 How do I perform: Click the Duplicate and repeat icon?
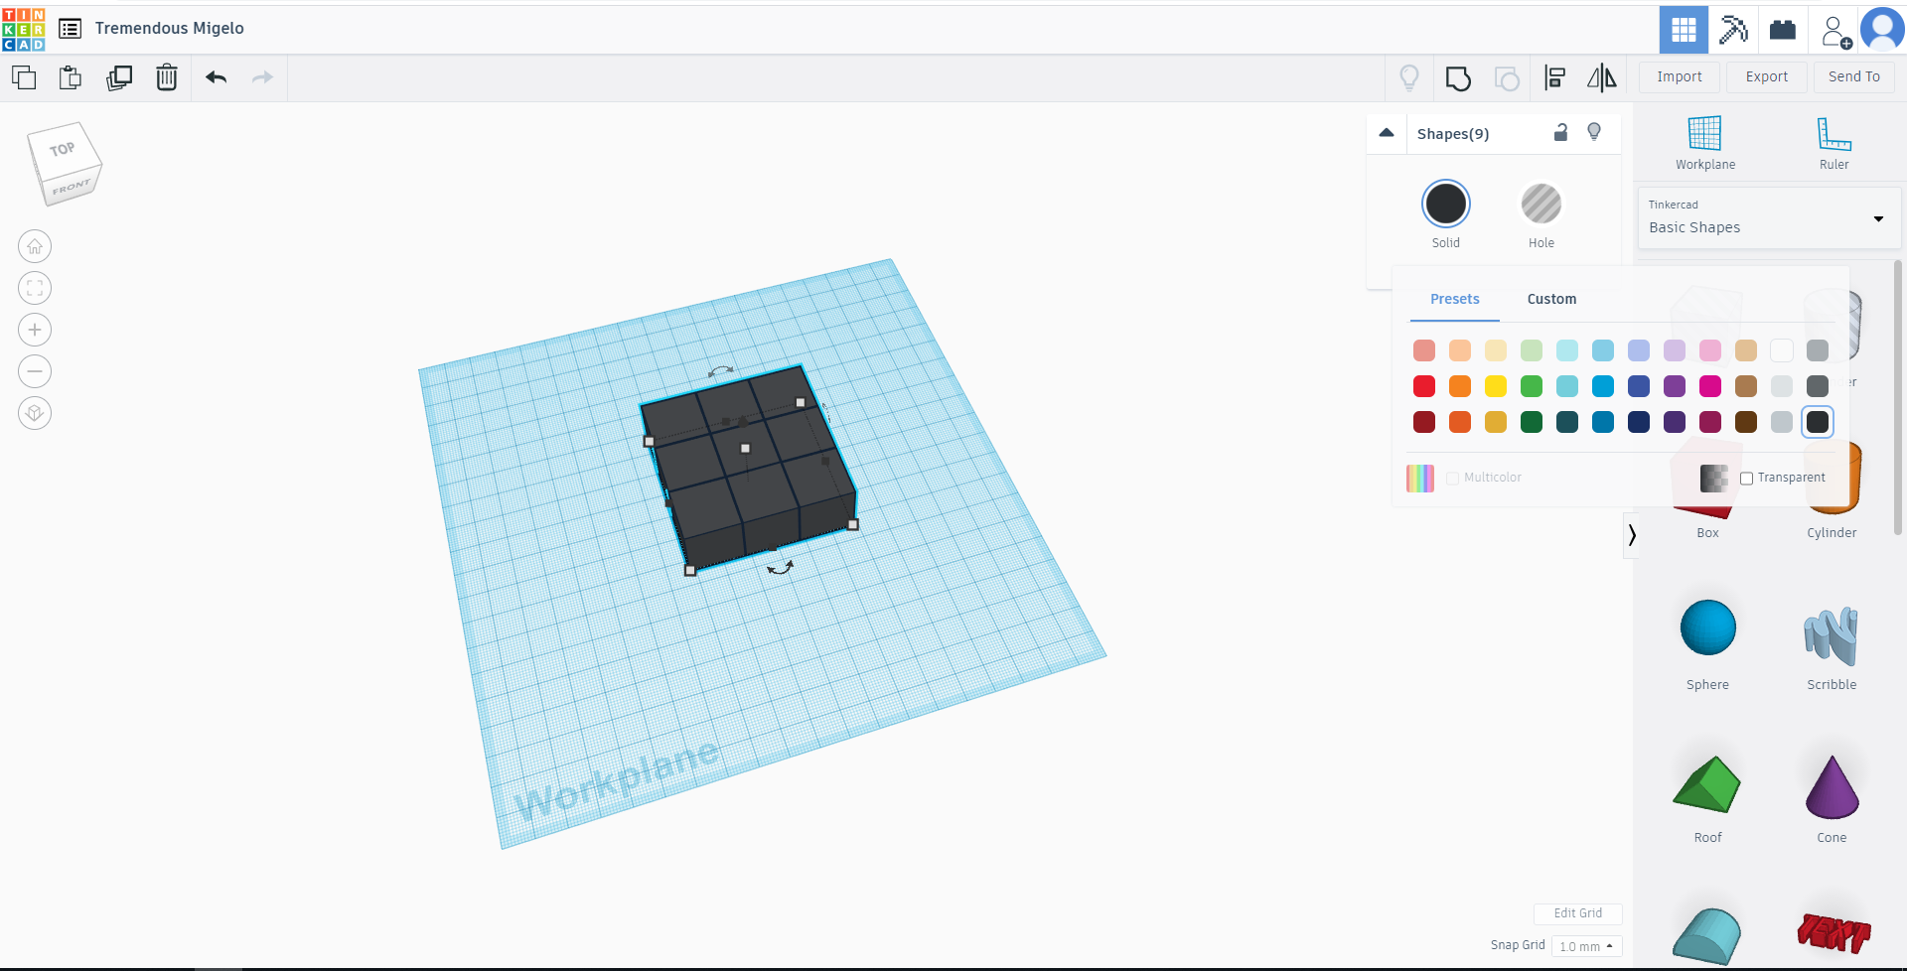119,77
